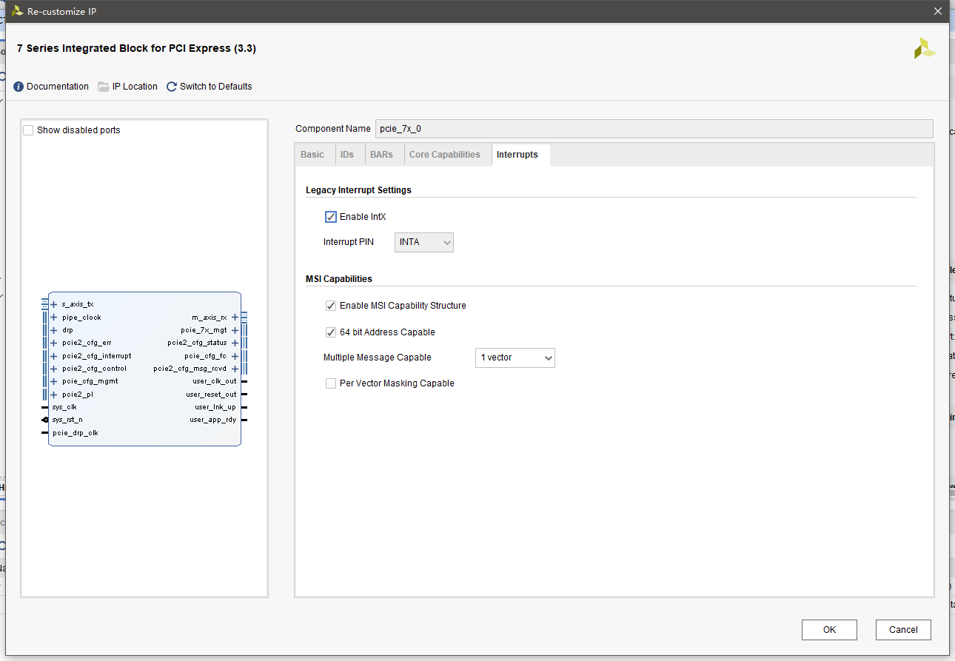Switch to the IDs tab
The width and height of the screenshot is (955, 661).
347,155
